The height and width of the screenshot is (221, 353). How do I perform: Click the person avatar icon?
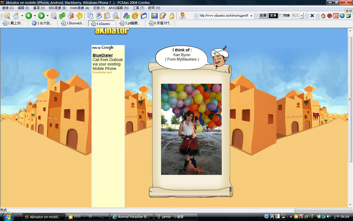(182, 15)
